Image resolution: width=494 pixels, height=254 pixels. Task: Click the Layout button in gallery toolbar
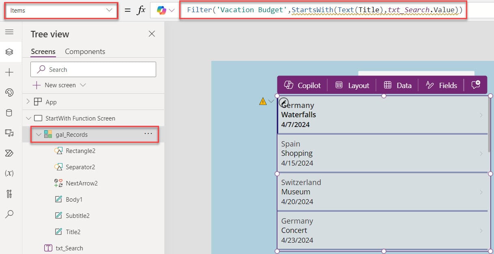click(352, 85)
